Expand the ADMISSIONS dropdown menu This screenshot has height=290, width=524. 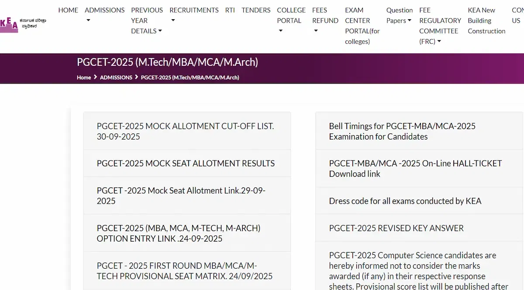point(104,15)
